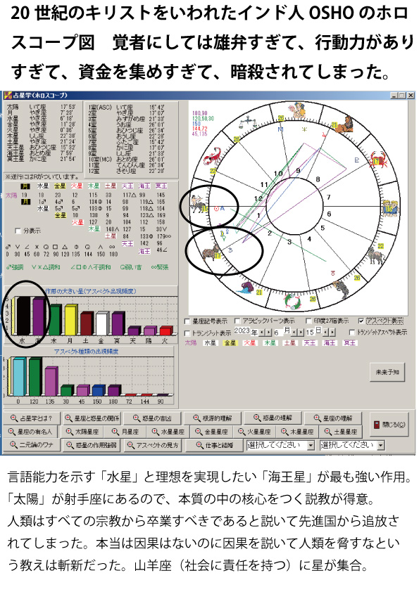Click the 閉じる(C) button

(x=389, y=425)
